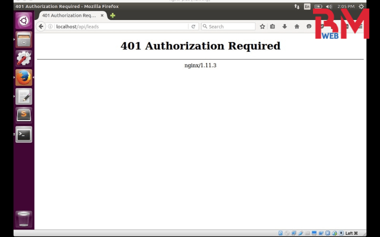The height and width of the screenshot is (237, 380).
Task: Open the En keyboard layout indicator
Action: pyautogui.click(x=307, y=7)
